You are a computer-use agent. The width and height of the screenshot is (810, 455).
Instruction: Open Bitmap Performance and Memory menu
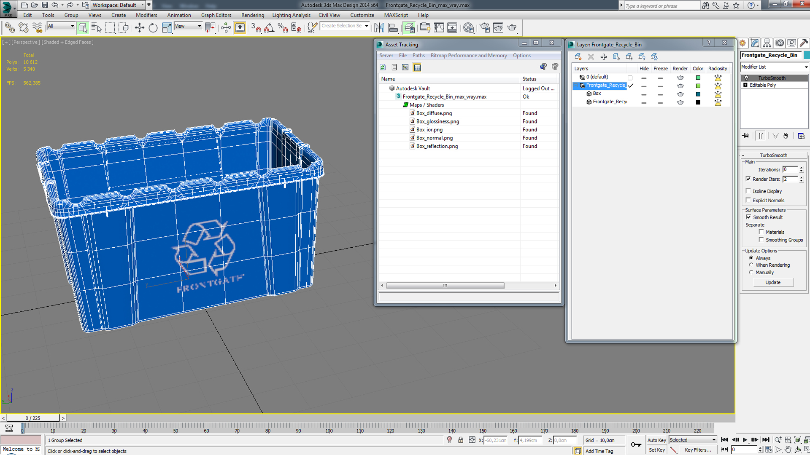(x=469, y=56)
